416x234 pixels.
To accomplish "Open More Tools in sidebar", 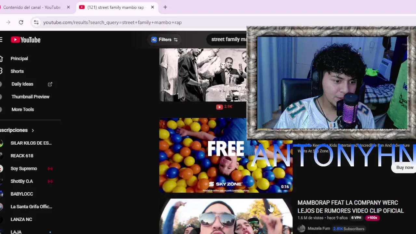I will [23, 109].
